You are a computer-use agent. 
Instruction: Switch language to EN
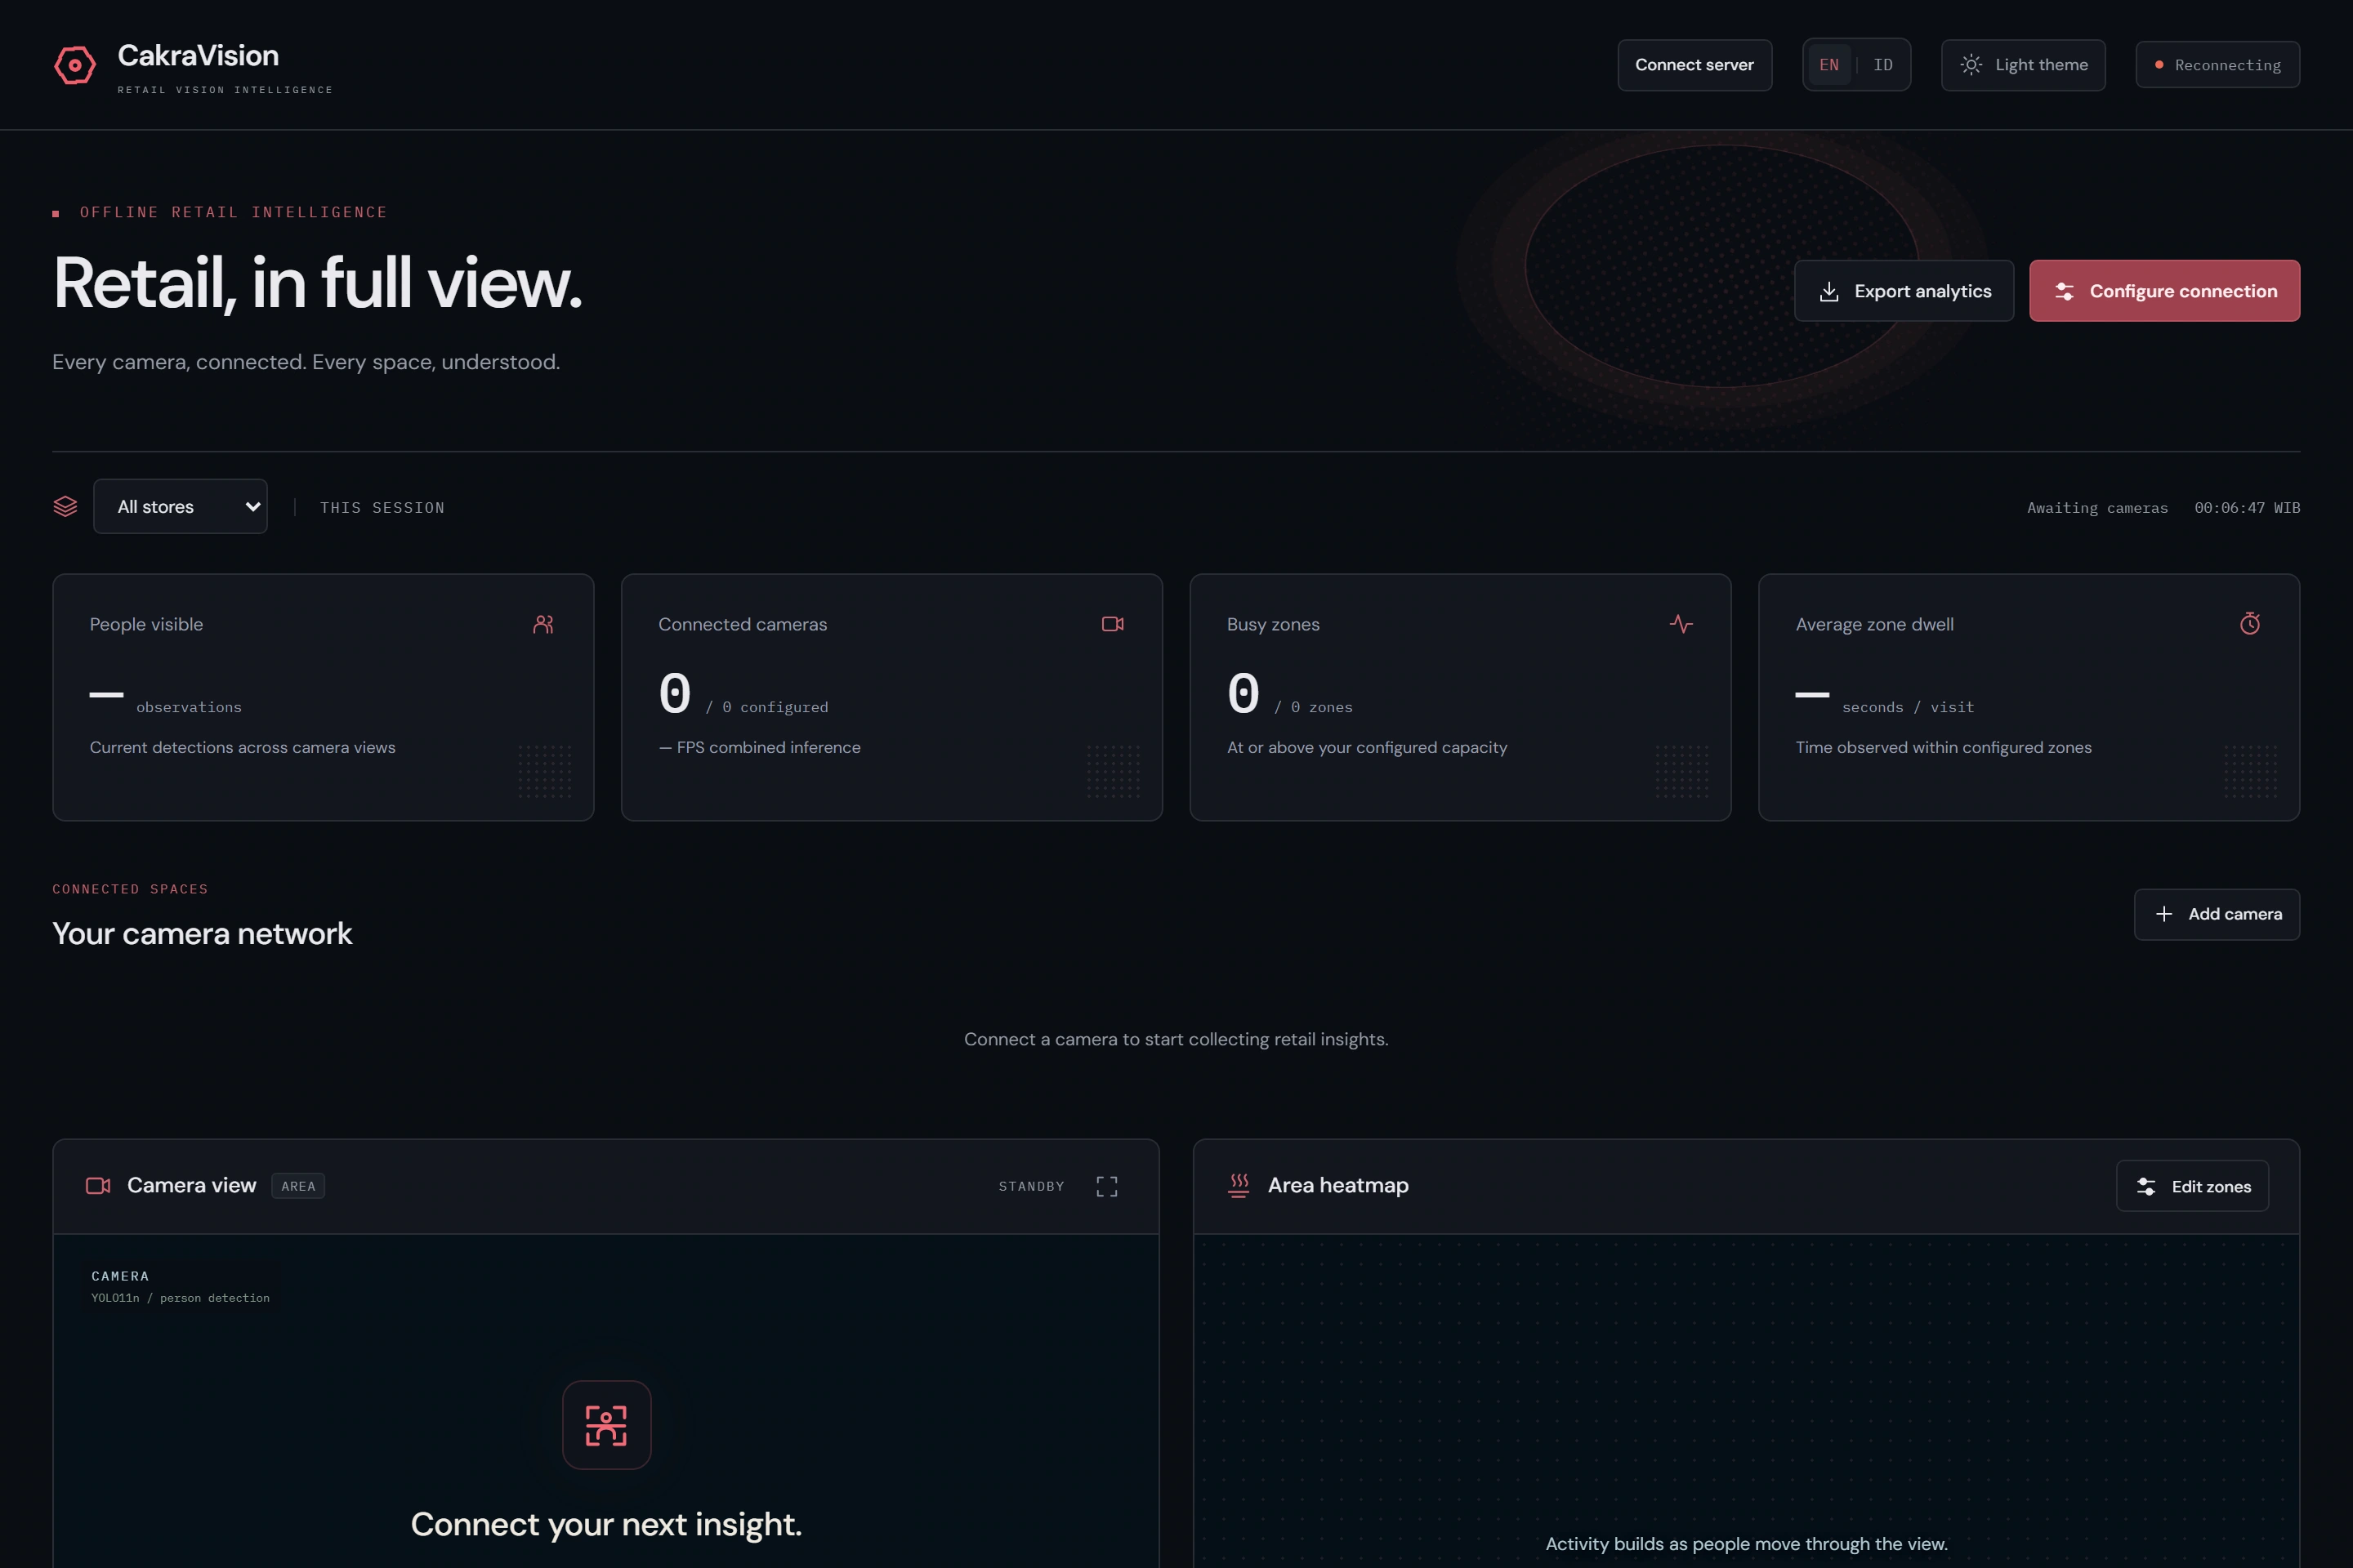click(x=1828, y=65)
